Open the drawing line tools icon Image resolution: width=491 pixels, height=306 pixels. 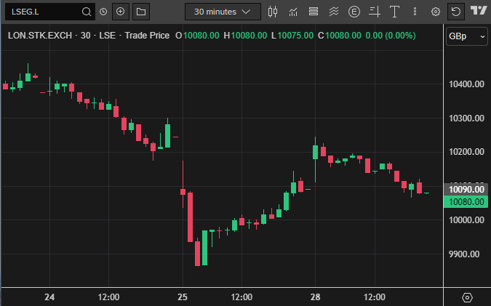(375, 12)
